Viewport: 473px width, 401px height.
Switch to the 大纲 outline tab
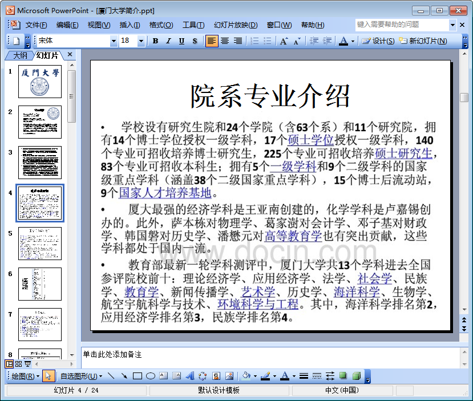pyautogui.click(x=20, y=55)
